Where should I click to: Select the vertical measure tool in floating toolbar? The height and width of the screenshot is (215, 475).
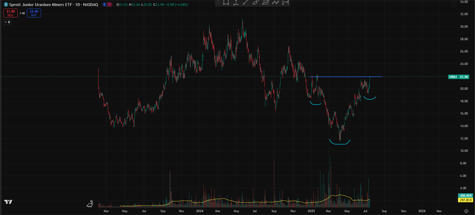pyautogui.click(x=236, y=2)
